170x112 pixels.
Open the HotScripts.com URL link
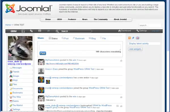click(62, 64)
